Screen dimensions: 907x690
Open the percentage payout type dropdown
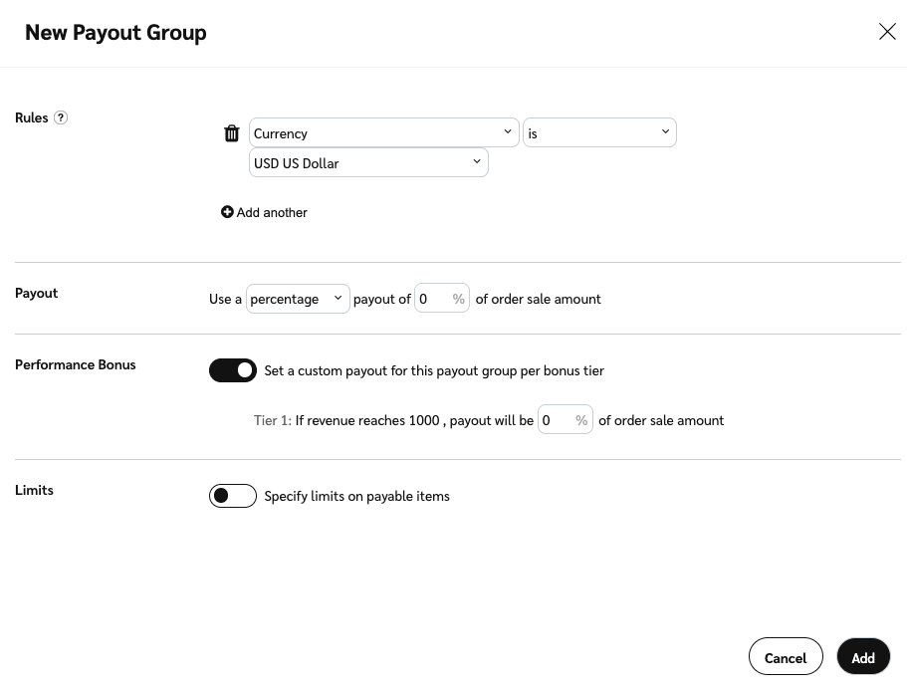(x=298, y=299)
